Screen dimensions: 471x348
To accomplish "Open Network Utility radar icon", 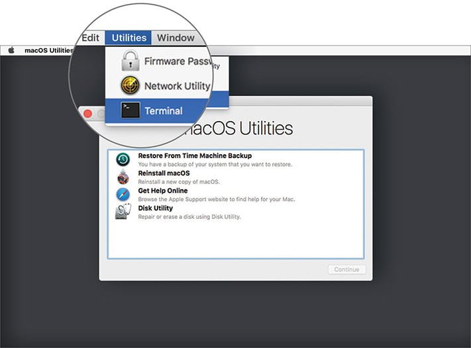I will click(x=130, y=85).
